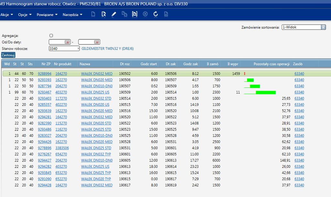Open the Zamówienie sortowania dropdown
Image resolution: width=331 pixels, height=197 pixels.
(323, 27)
